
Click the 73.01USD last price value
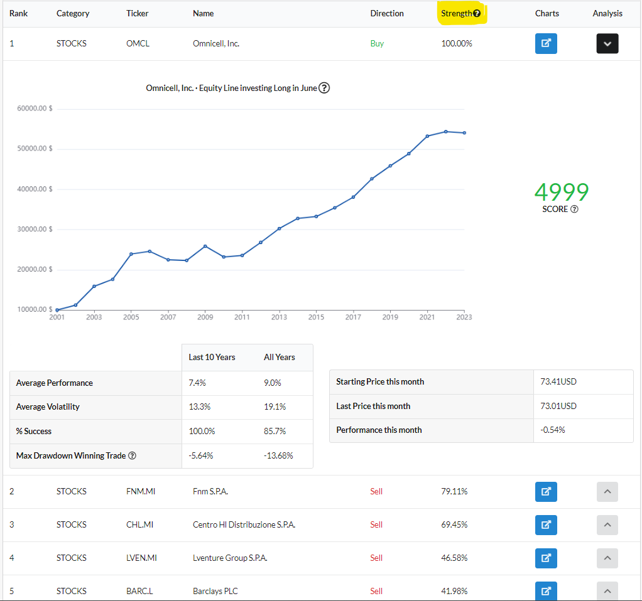click(558, 406)
